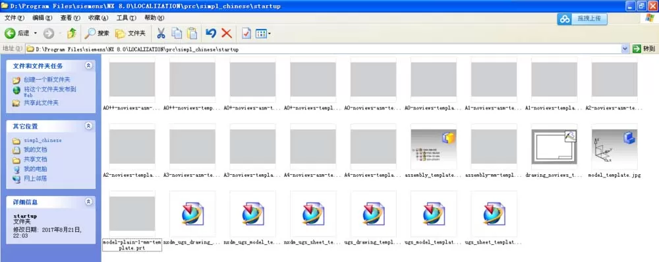Open 我的文档 in Other Places

click(36, 150)
